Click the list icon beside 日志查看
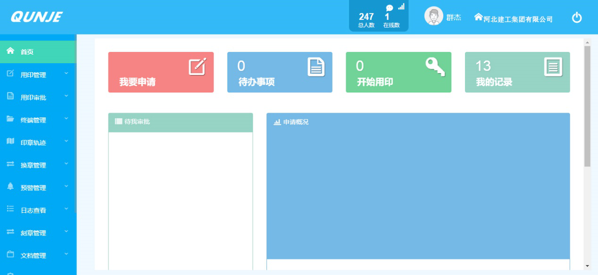The image size is (598, 275). point(10,209)
